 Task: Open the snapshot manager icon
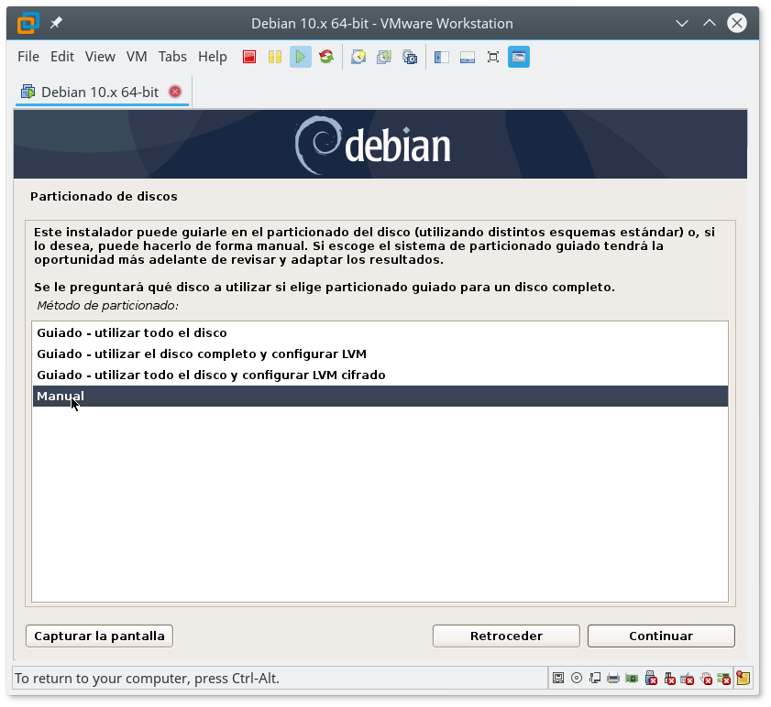[410, 57]
